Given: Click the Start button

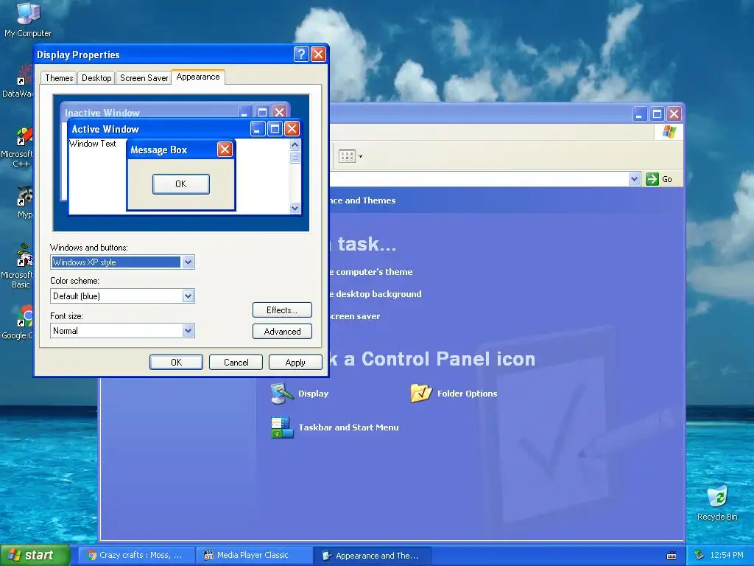Looking at the screenshot, I should [34, 555].
